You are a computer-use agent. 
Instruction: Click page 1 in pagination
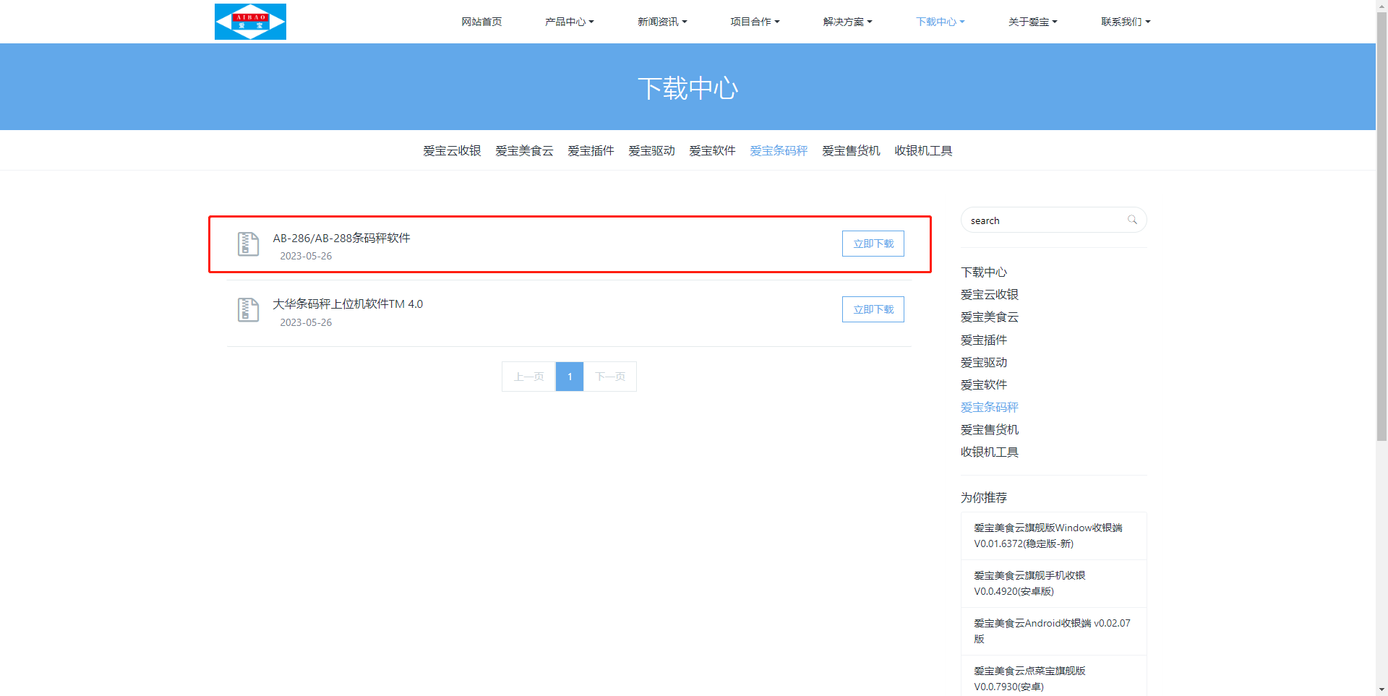coord(570,377)
